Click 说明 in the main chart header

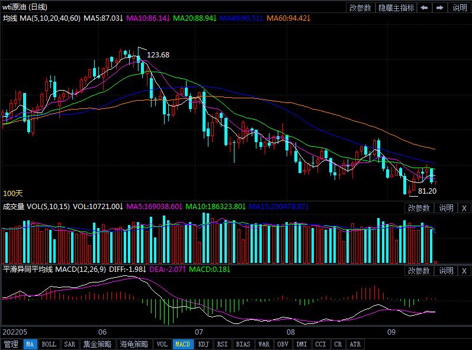pyautogui.click(x=460, y=8)
